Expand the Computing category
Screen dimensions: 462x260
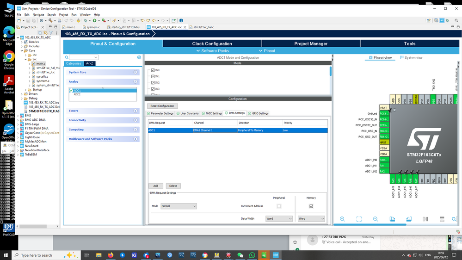(x=102, y=130)
